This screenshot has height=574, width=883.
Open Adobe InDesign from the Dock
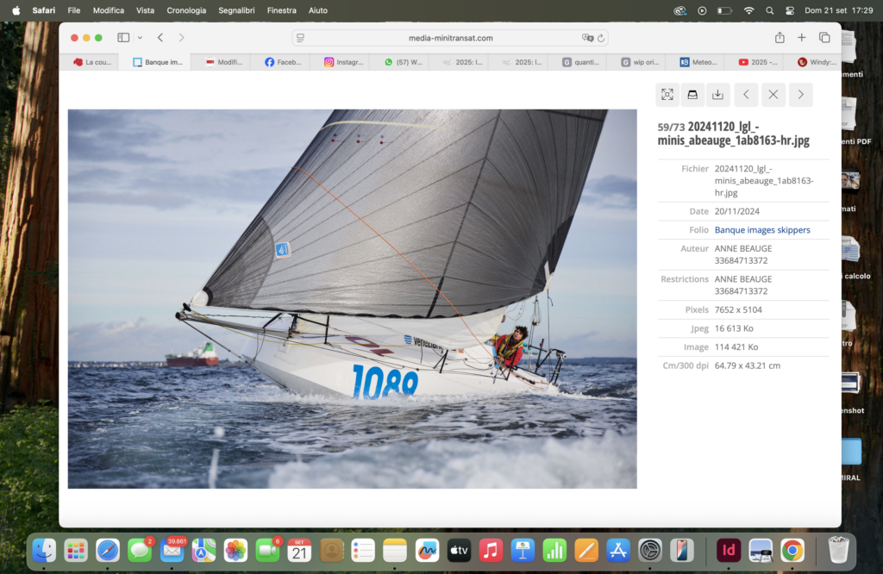click(x=728, y=550)
